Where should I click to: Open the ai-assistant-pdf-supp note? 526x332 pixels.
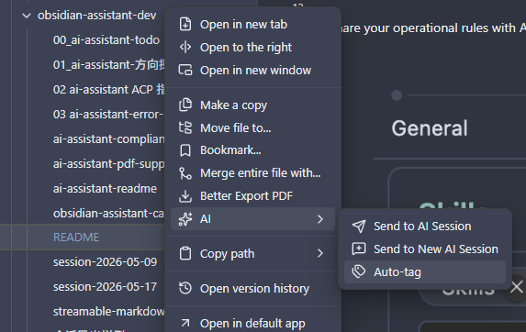pos(108,164)
